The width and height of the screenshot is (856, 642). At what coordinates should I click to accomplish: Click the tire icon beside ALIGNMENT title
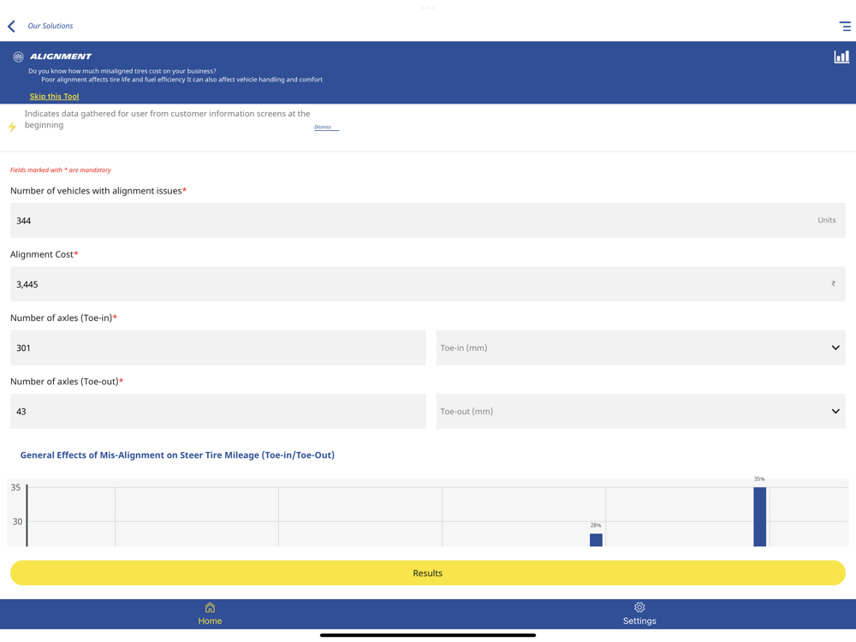tap(18, 56)
